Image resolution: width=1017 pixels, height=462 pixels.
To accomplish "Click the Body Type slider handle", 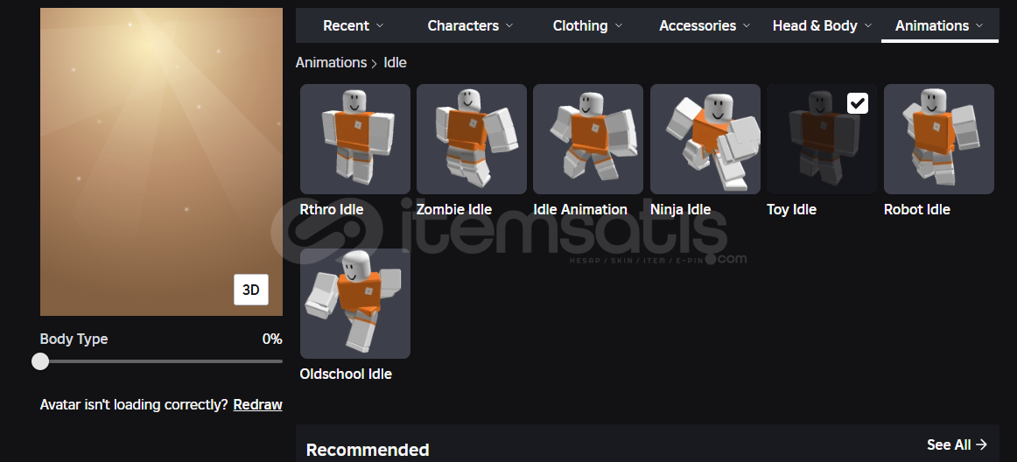I will click(x=40, y=361).
